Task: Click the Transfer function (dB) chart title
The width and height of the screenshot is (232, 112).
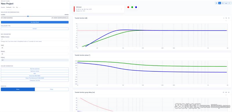Action: (81, 18)
